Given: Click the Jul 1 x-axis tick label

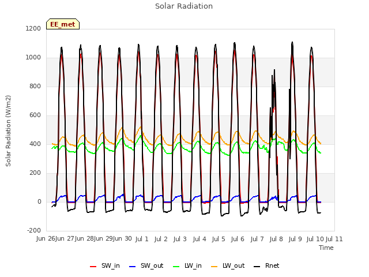Looking at the screenshot, I should click(142, 239).
